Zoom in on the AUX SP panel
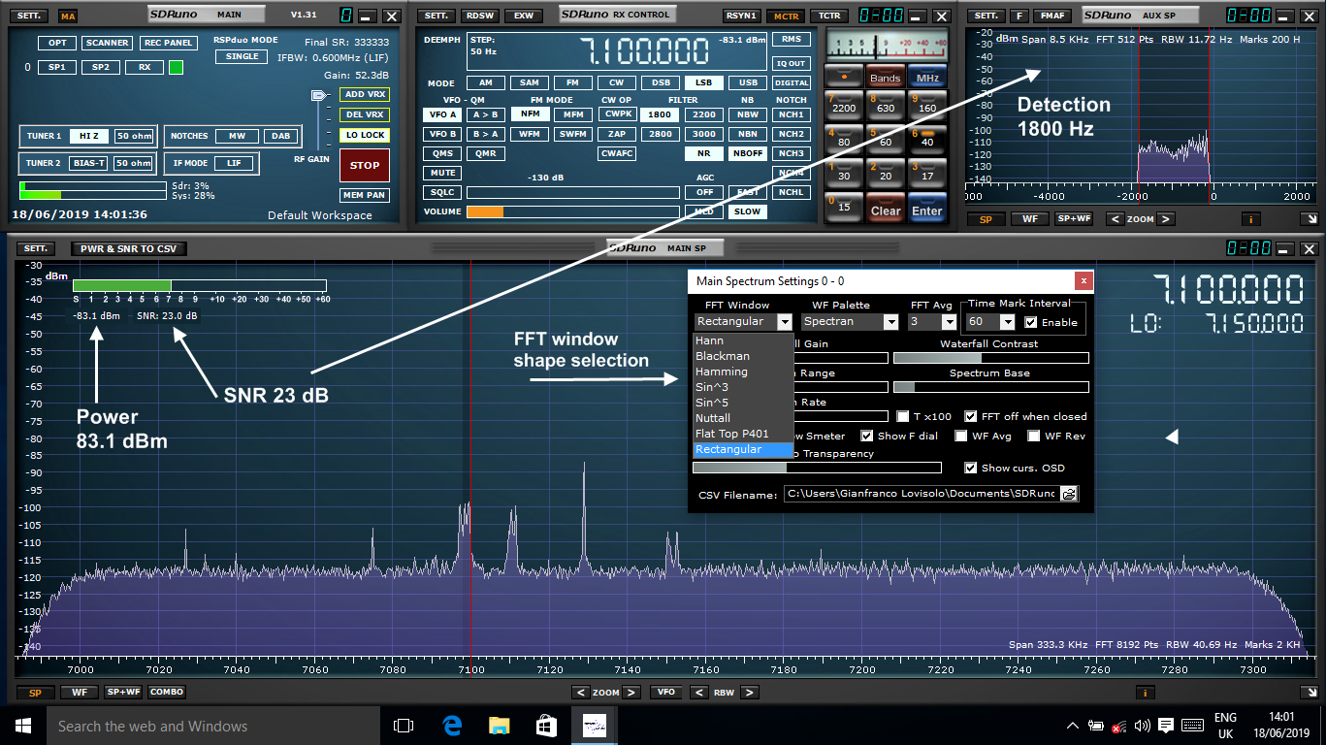This screenshot has height=745, width=1326. tap(1166, 219)
